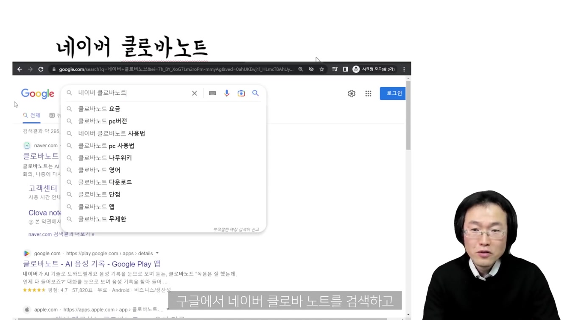Open the media control playlist icon

click(x=335, y=69)
